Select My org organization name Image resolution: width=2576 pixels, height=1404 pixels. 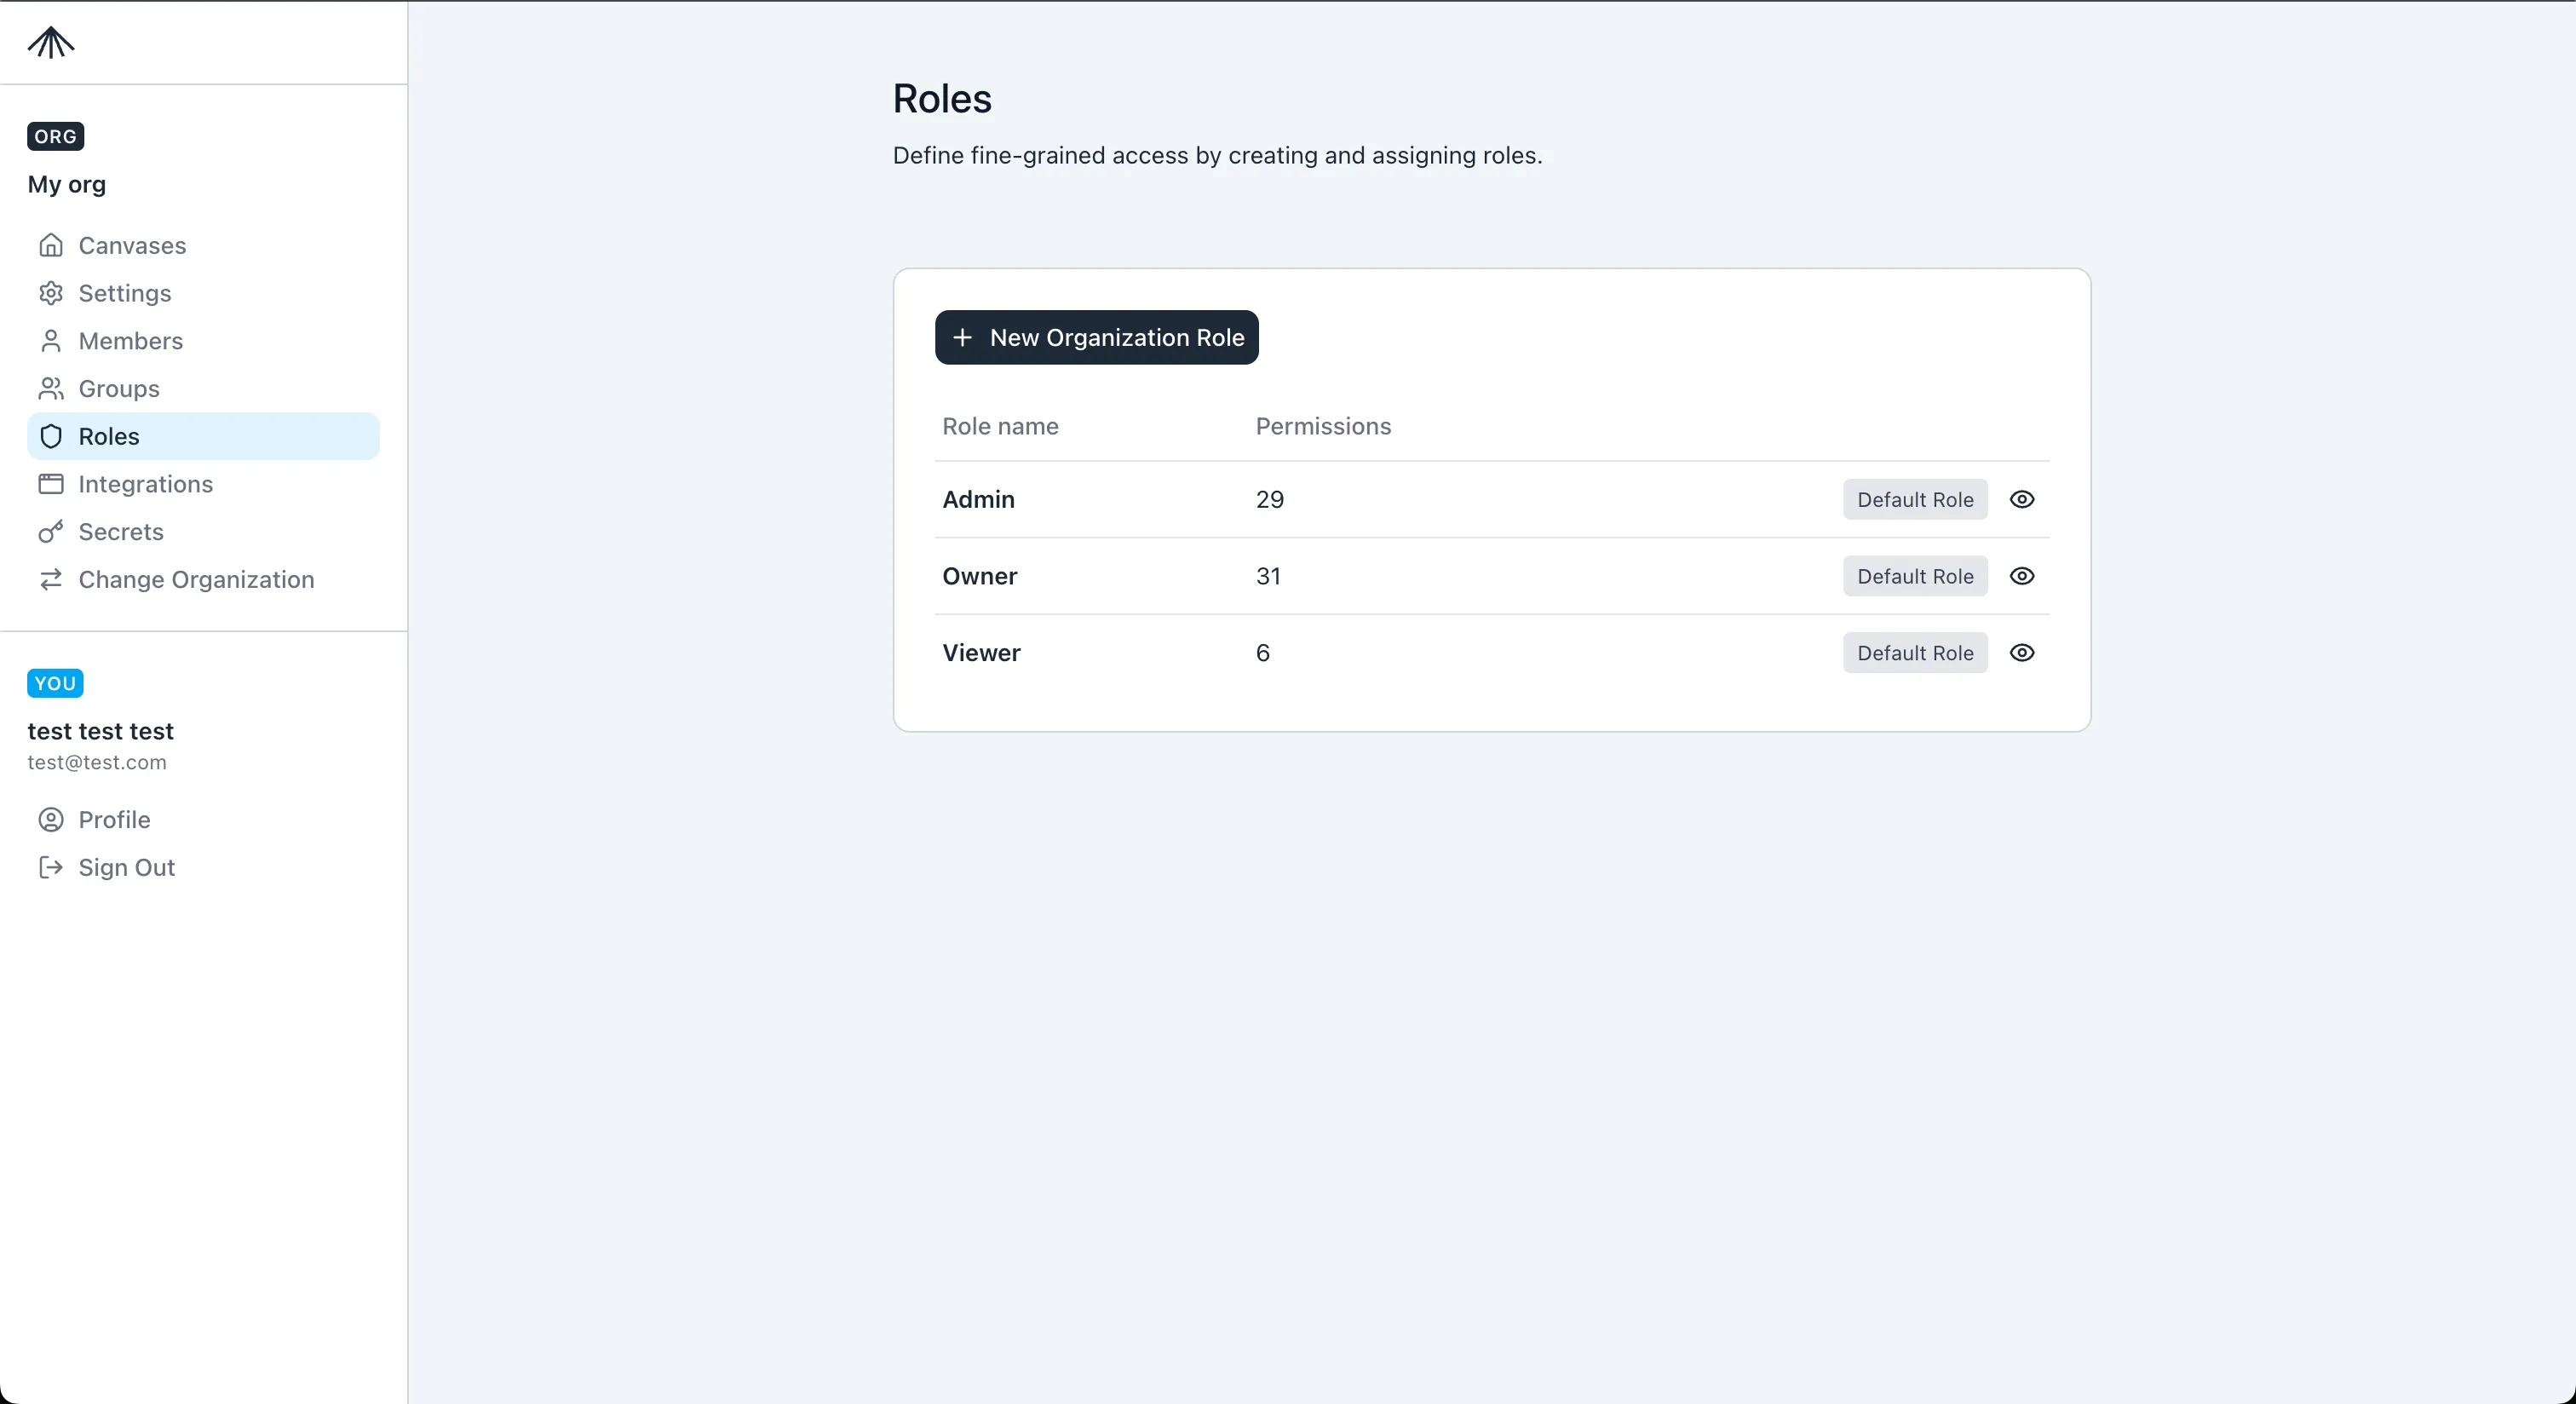point(66,185)
